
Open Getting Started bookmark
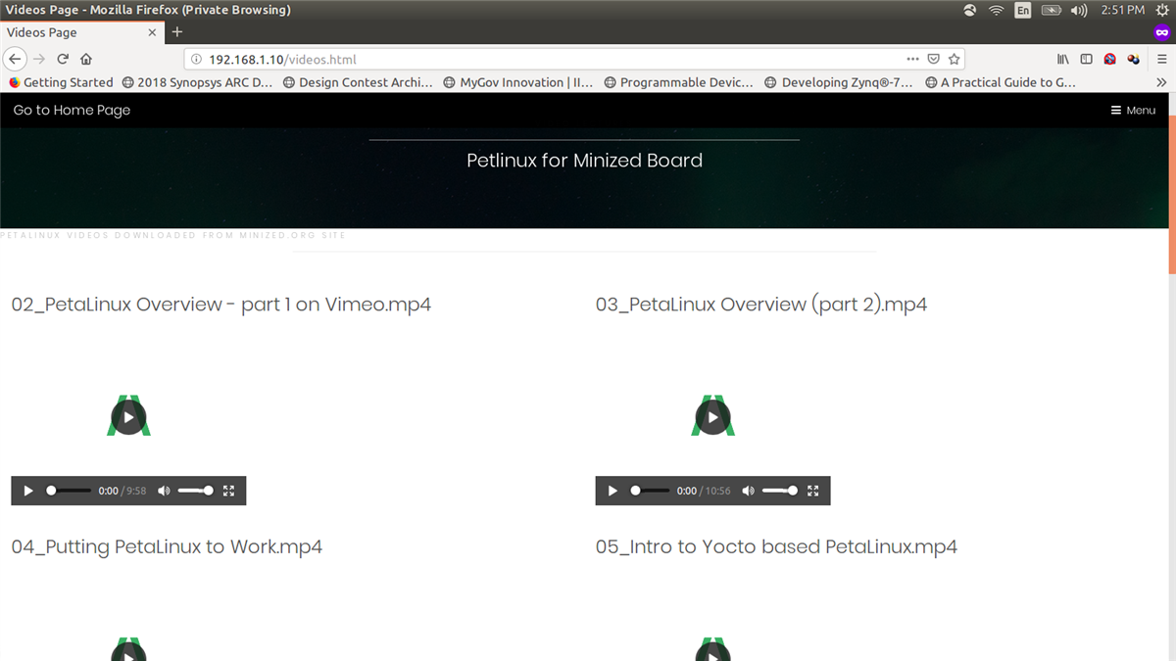61,82
